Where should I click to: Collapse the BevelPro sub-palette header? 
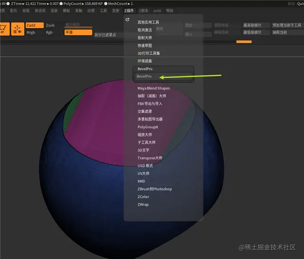pos(145,69)
